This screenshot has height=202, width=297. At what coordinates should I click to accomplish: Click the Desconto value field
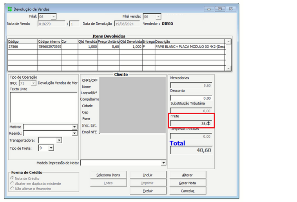tap(191, 98)
